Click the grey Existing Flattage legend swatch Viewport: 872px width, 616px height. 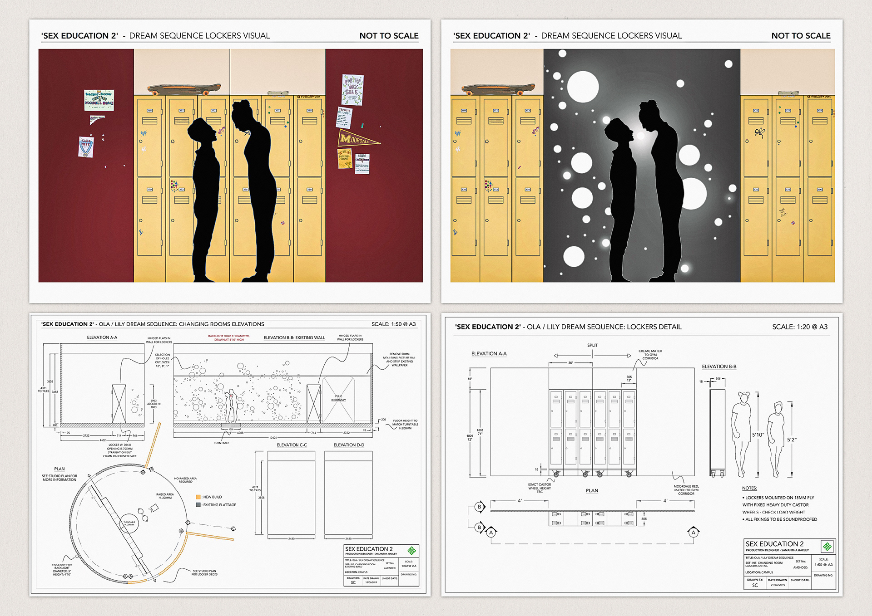pos(198,505)
